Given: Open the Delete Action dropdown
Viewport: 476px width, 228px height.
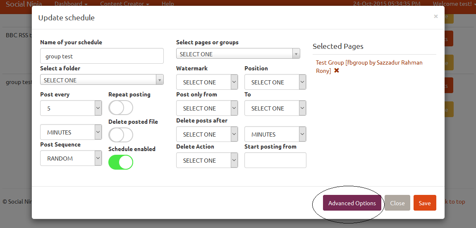Looking at the screenshot, I should 207,160.
